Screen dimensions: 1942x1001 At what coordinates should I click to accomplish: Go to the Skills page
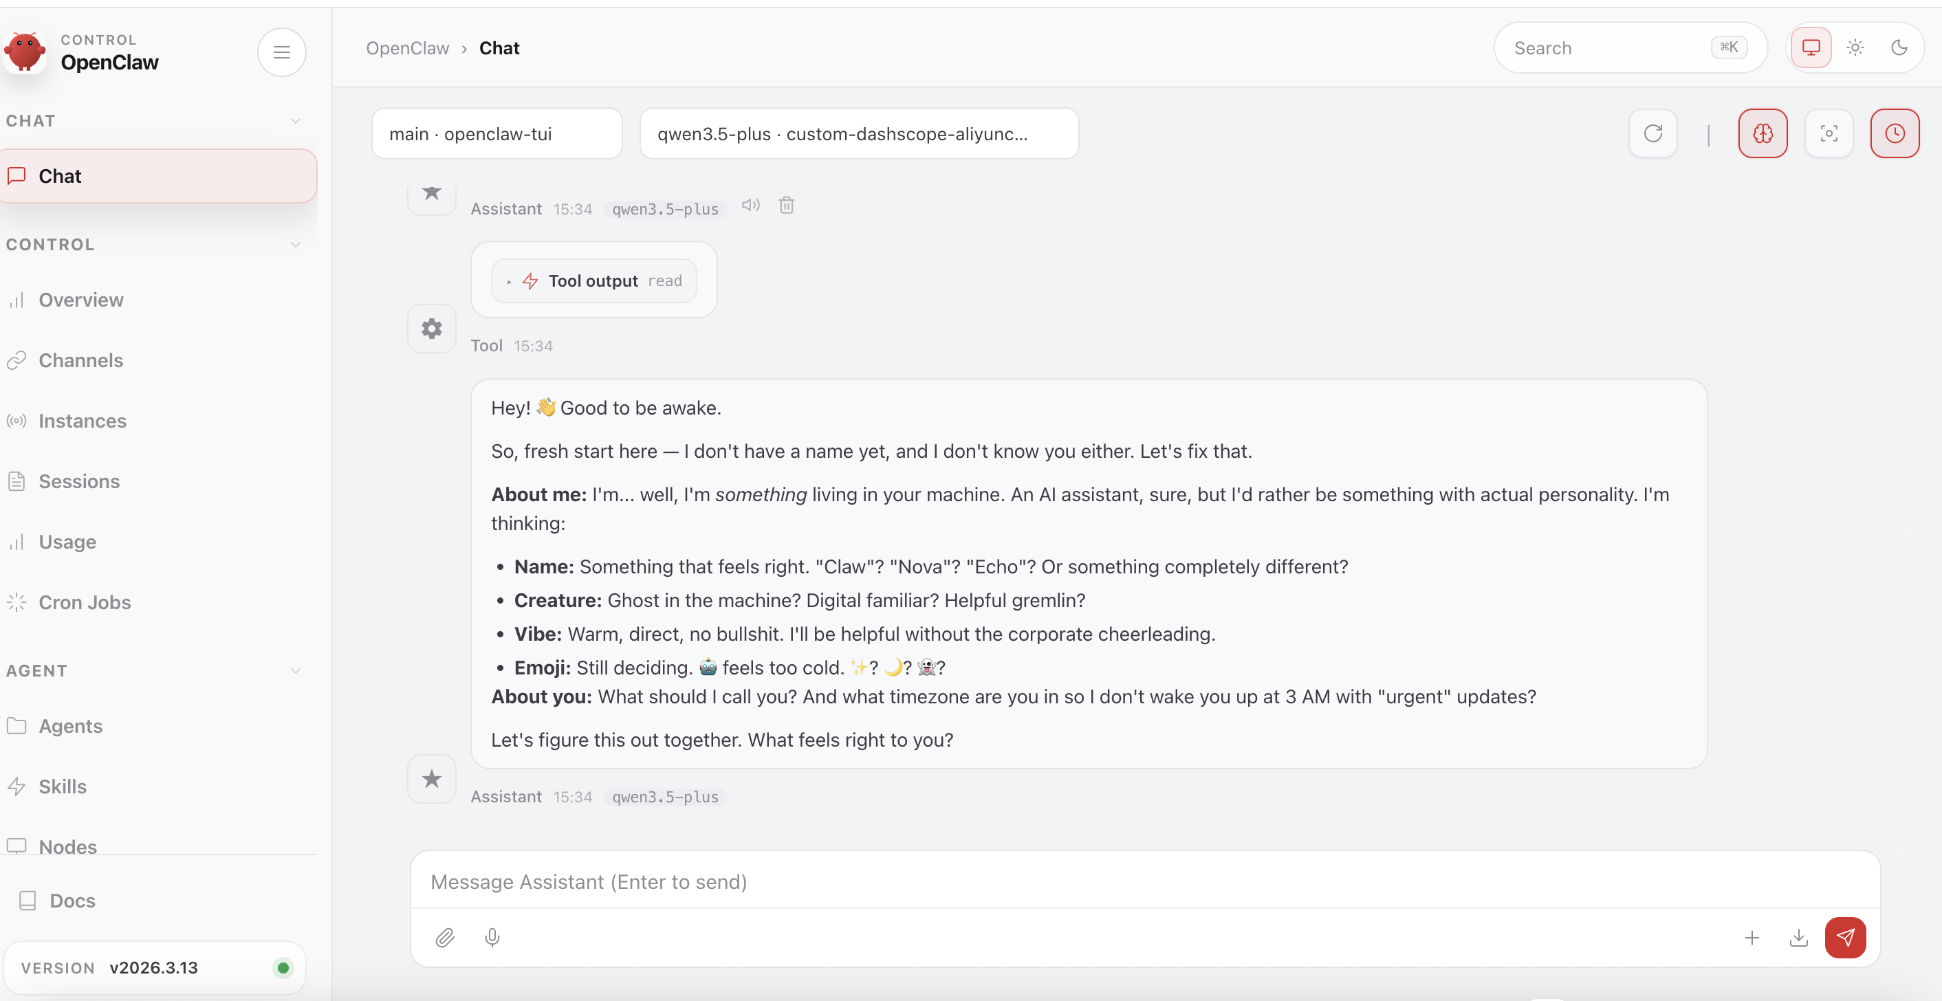point(63,785)
